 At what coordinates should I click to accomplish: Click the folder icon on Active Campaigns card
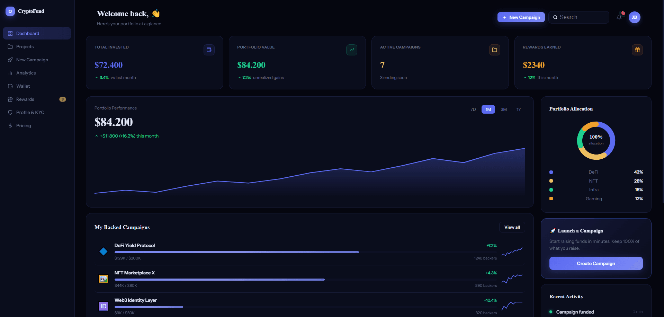[494, 50]
